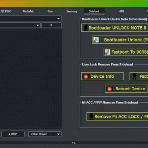The height and width of the screenshot is (148, 148).
Task: Click phone icon on Bootloader UNLOCK NOTE 8
Action: click(86, 28)
